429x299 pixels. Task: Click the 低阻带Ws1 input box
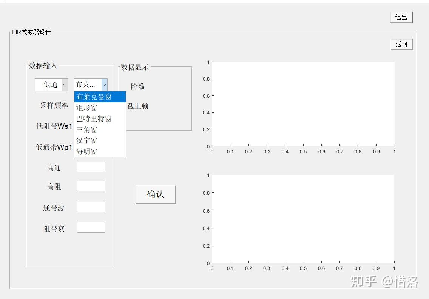(91, 126)
